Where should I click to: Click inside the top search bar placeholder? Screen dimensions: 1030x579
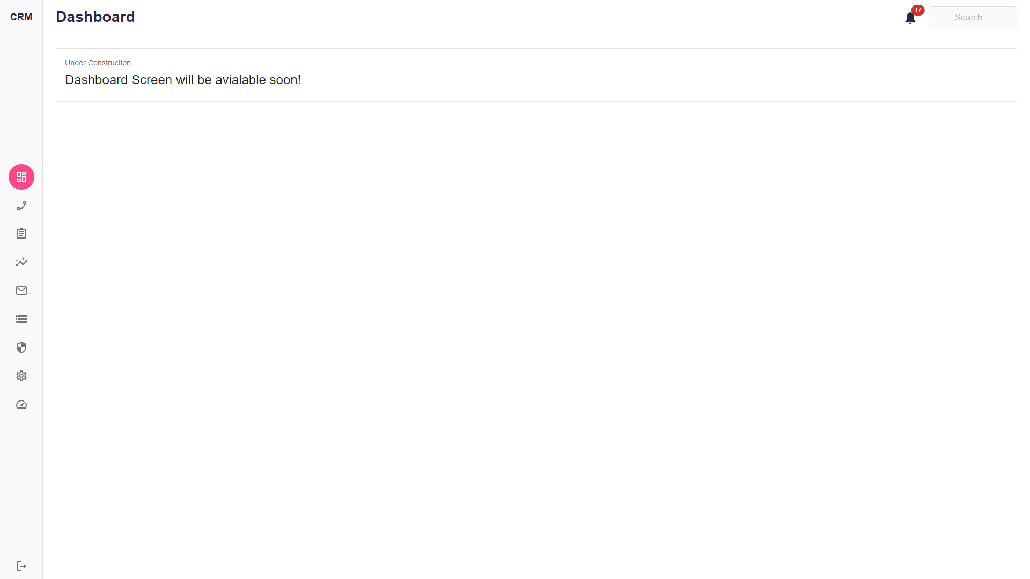coord(973,17)
